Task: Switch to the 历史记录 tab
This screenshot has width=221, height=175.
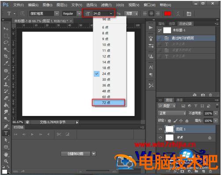Action: (x=185, y=24)
